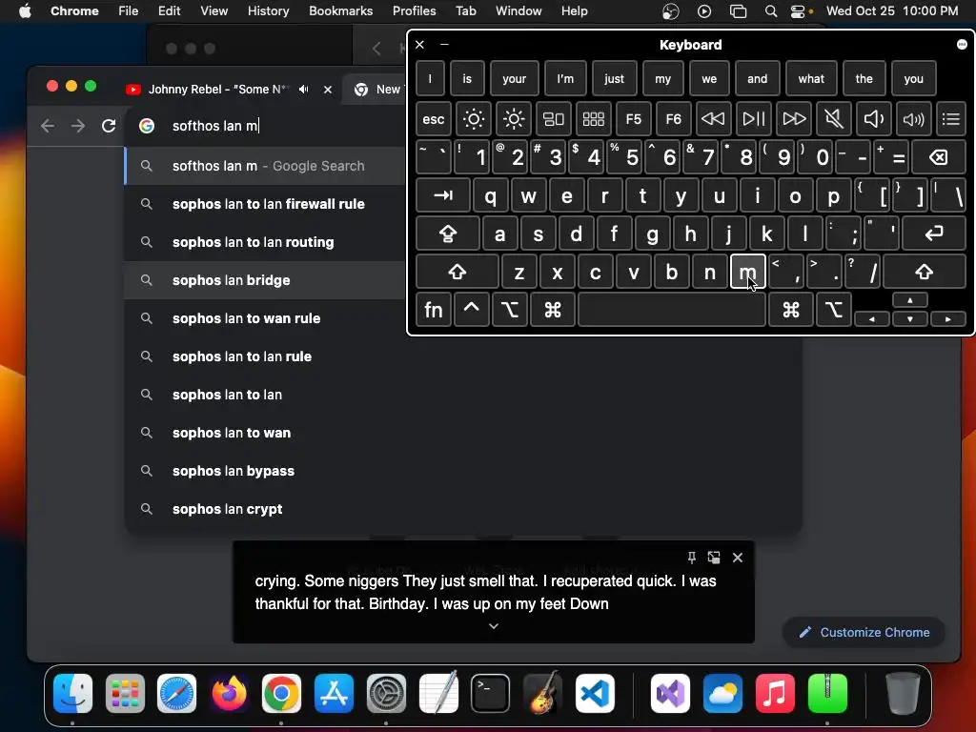Toggle the right command key
976x732 pixels.
tap(790, 310)
